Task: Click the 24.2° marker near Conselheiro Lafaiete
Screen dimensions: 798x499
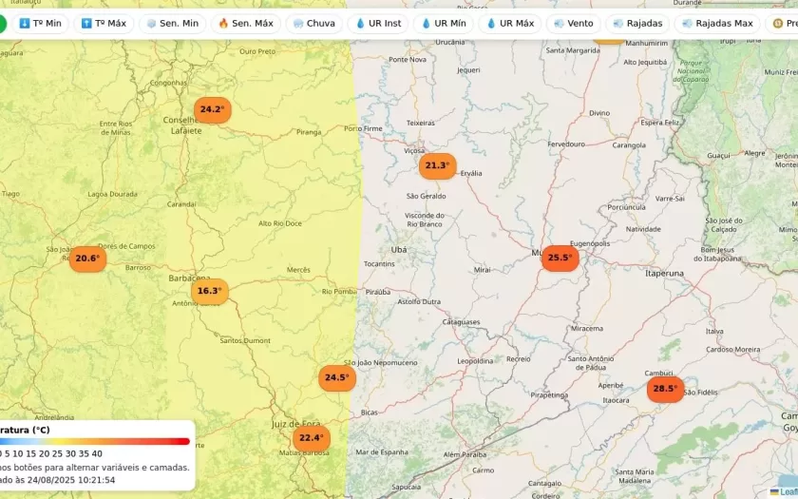Action: pyautogui.click(x=212, y=110)
